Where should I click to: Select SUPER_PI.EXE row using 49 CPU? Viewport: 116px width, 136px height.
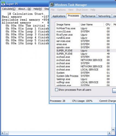point(86,54)
